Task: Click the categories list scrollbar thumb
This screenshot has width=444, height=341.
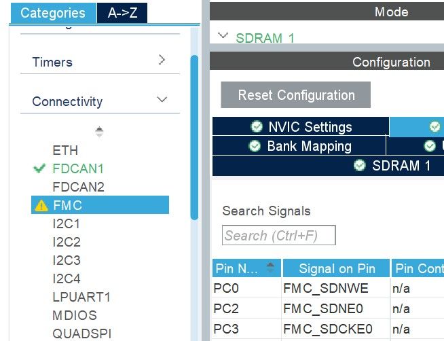Action: pos(194,137)
